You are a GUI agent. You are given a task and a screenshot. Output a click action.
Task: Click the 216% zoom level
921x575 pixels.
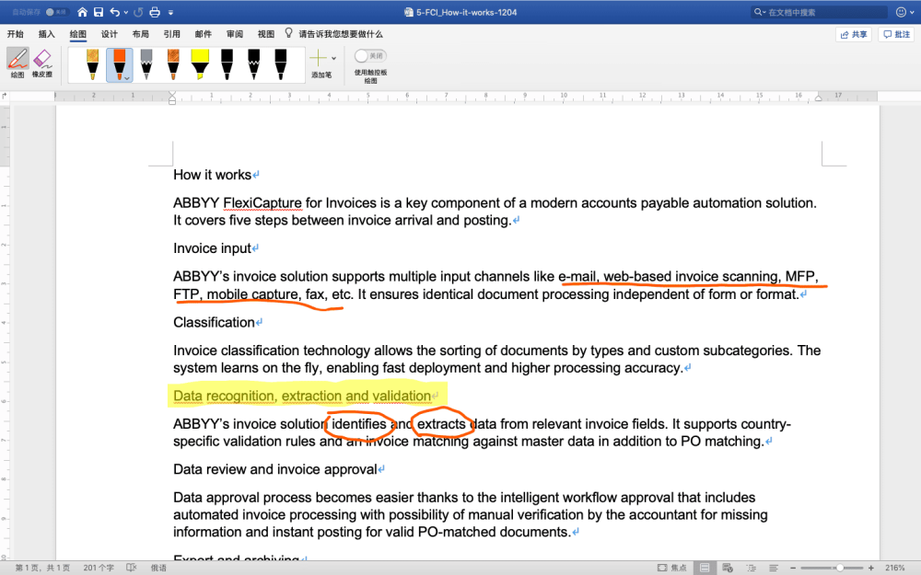[x=894, y=568]
